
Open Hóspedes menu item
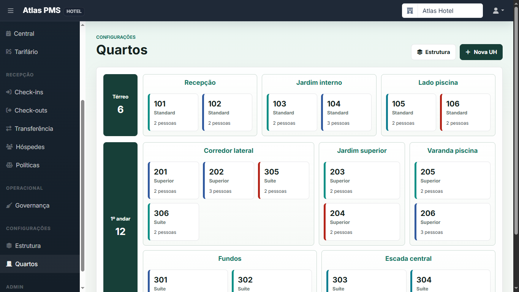click(x=40, y=147)
